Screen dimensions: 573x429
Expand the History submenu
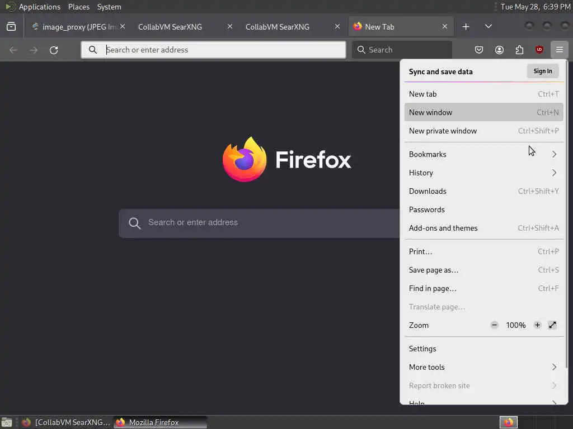click(484, 173)
